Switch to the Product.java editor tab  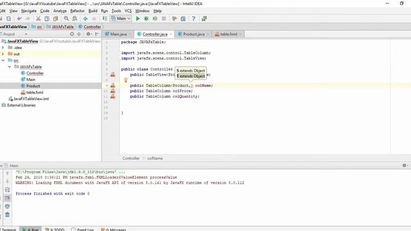click(193, 34)
